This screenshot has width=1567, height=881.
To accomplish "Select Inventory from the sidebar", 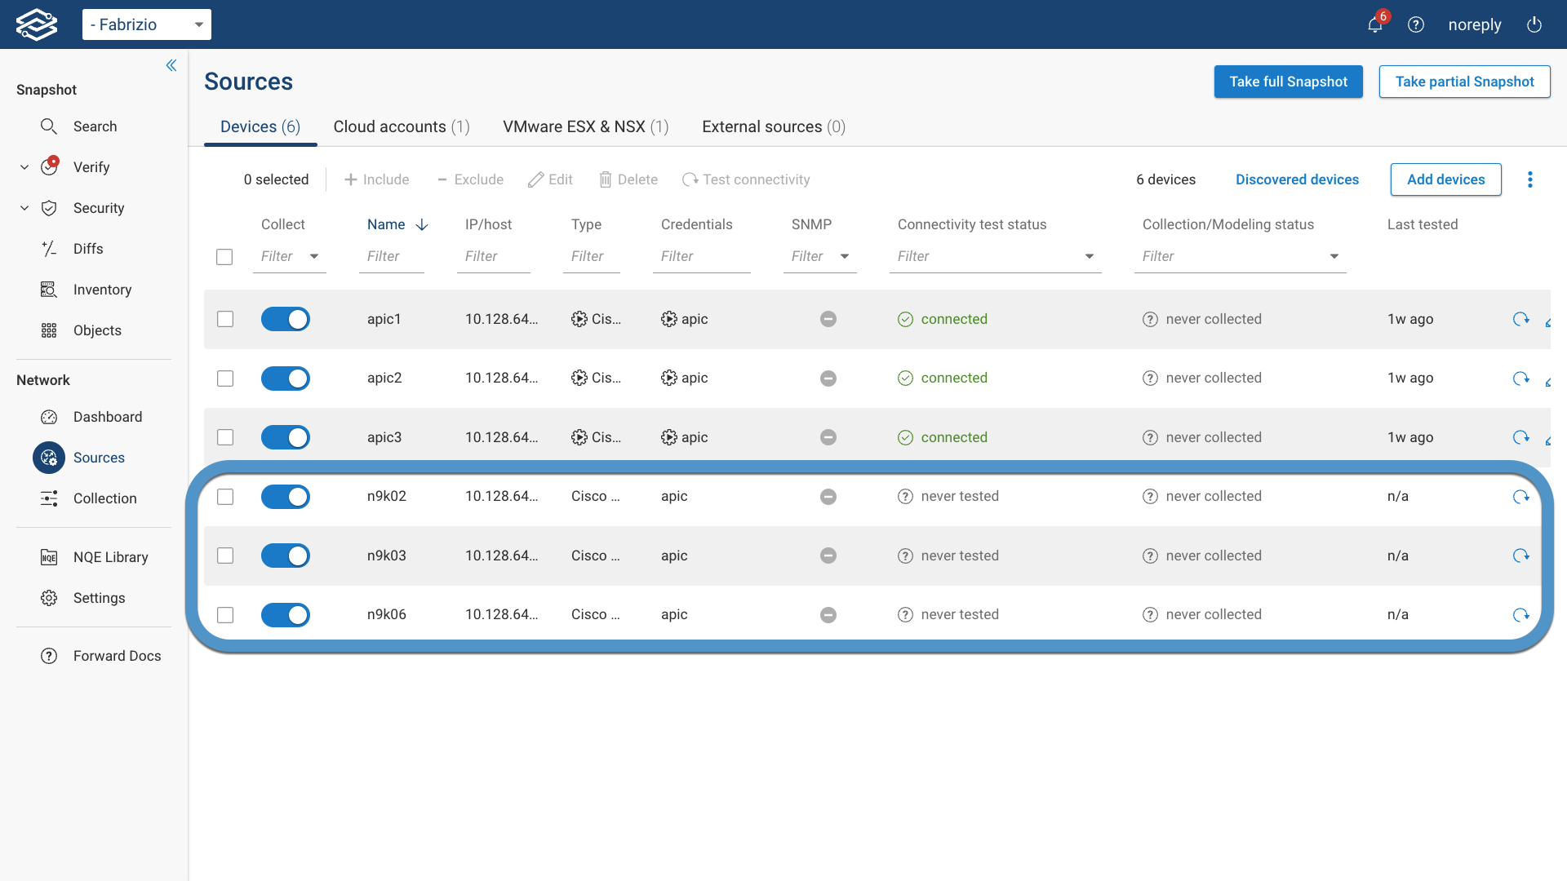I will [102, 290].
